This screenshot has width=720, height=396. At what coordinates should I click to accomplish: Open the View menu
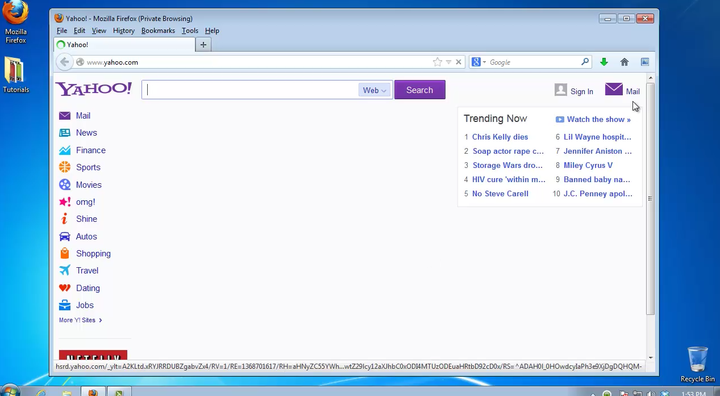click(99, 31)
